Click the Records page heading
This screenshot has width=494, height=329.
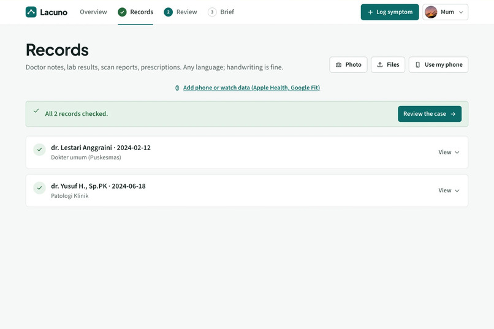coord(57,50)
